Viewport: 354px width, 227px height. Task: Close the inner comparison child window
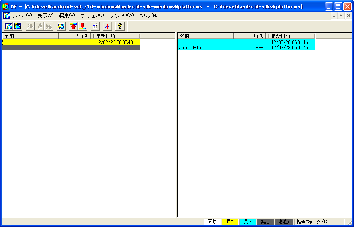(x=348, y=16)
